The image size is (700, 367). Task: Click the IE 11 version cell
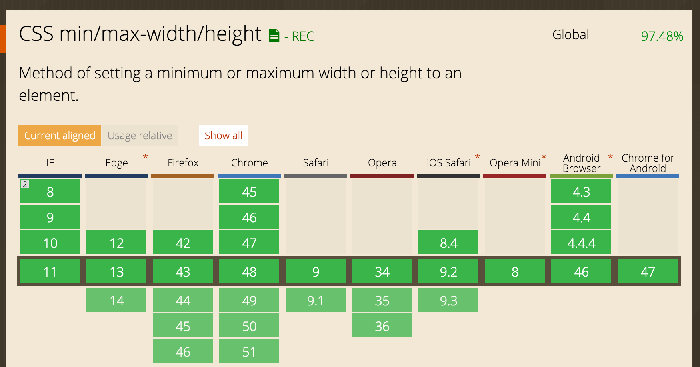point(50,272)
